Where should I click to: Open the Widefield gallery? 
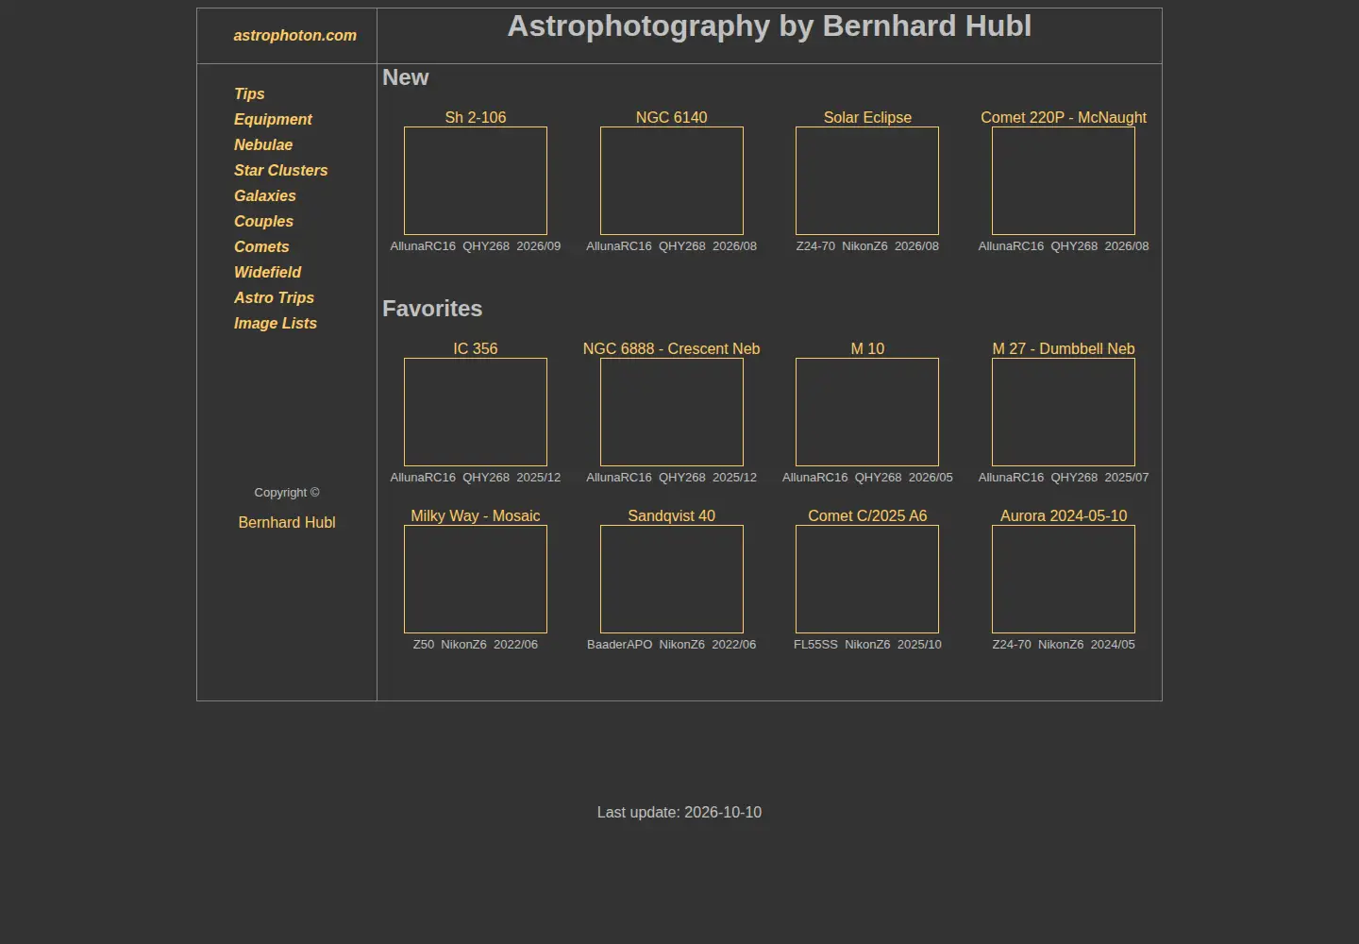pos(268,272)
